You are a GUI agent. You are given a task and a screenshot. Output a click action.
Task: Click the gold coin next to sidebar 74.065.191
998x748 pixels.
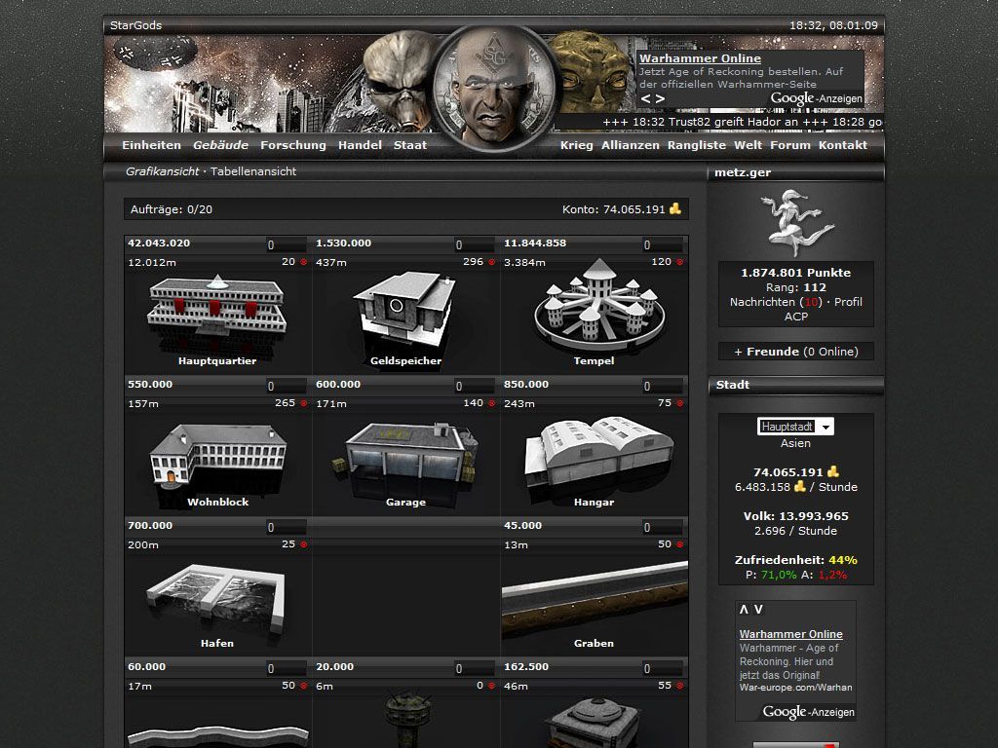click(x=832, y=471)
